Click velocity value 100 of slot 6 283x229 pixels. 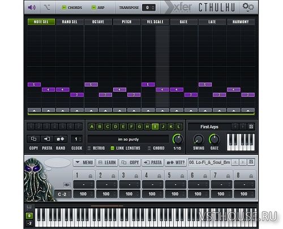199,194
